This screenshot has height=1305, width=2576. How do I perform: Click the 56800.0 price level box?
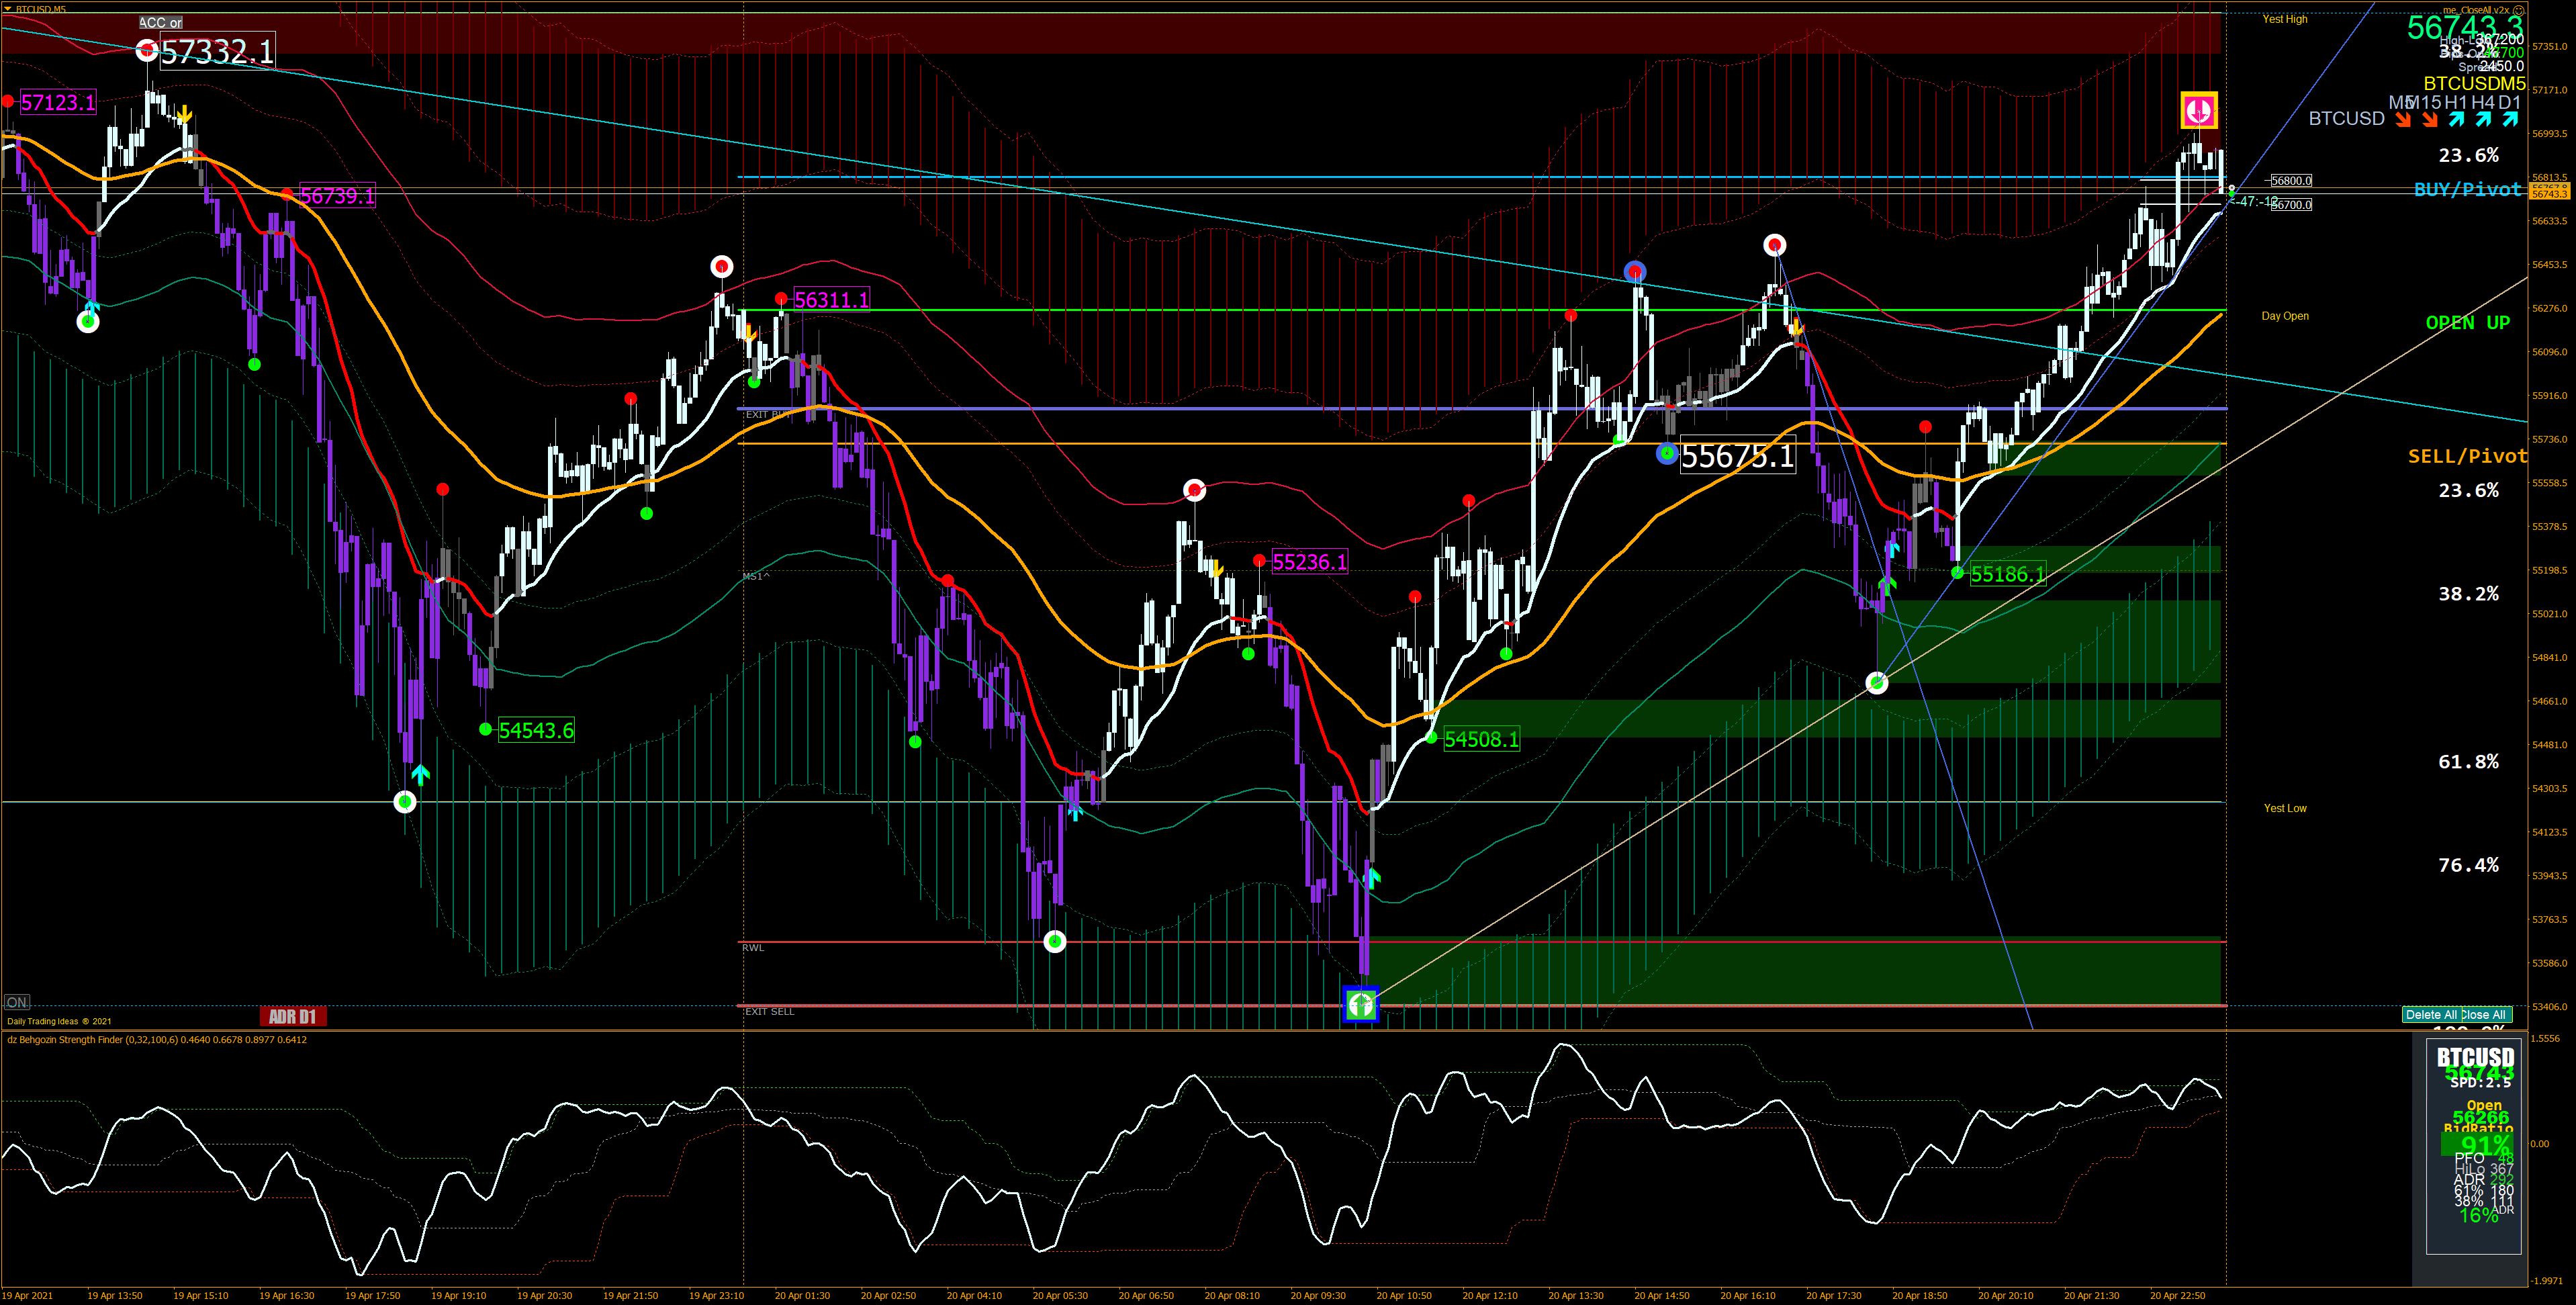2291,181
